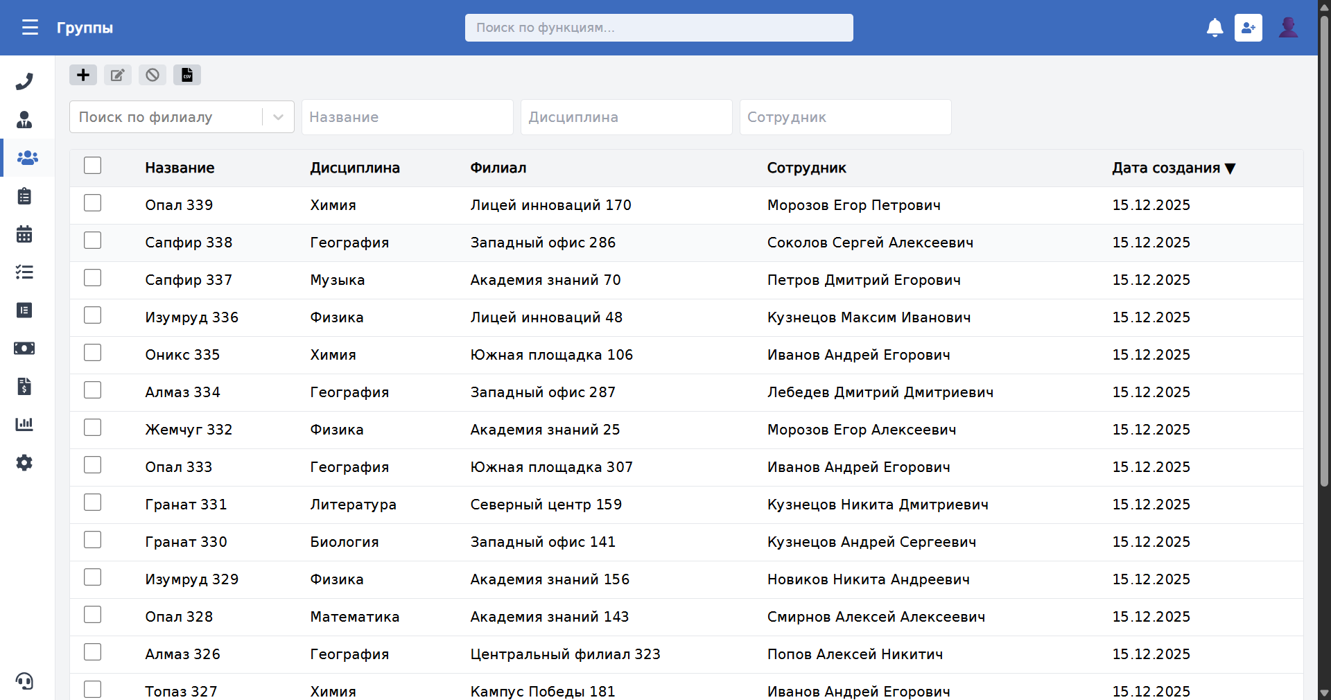Click the edit pencil toolbar icon
Screen dimensions: 1331x700
118,75
